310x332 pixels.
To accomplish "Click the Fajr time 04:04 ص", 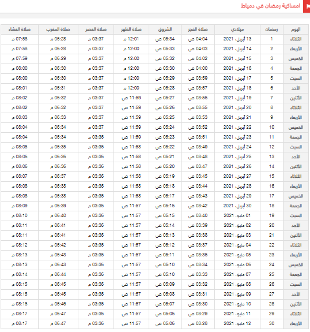I will coord(198,39).
